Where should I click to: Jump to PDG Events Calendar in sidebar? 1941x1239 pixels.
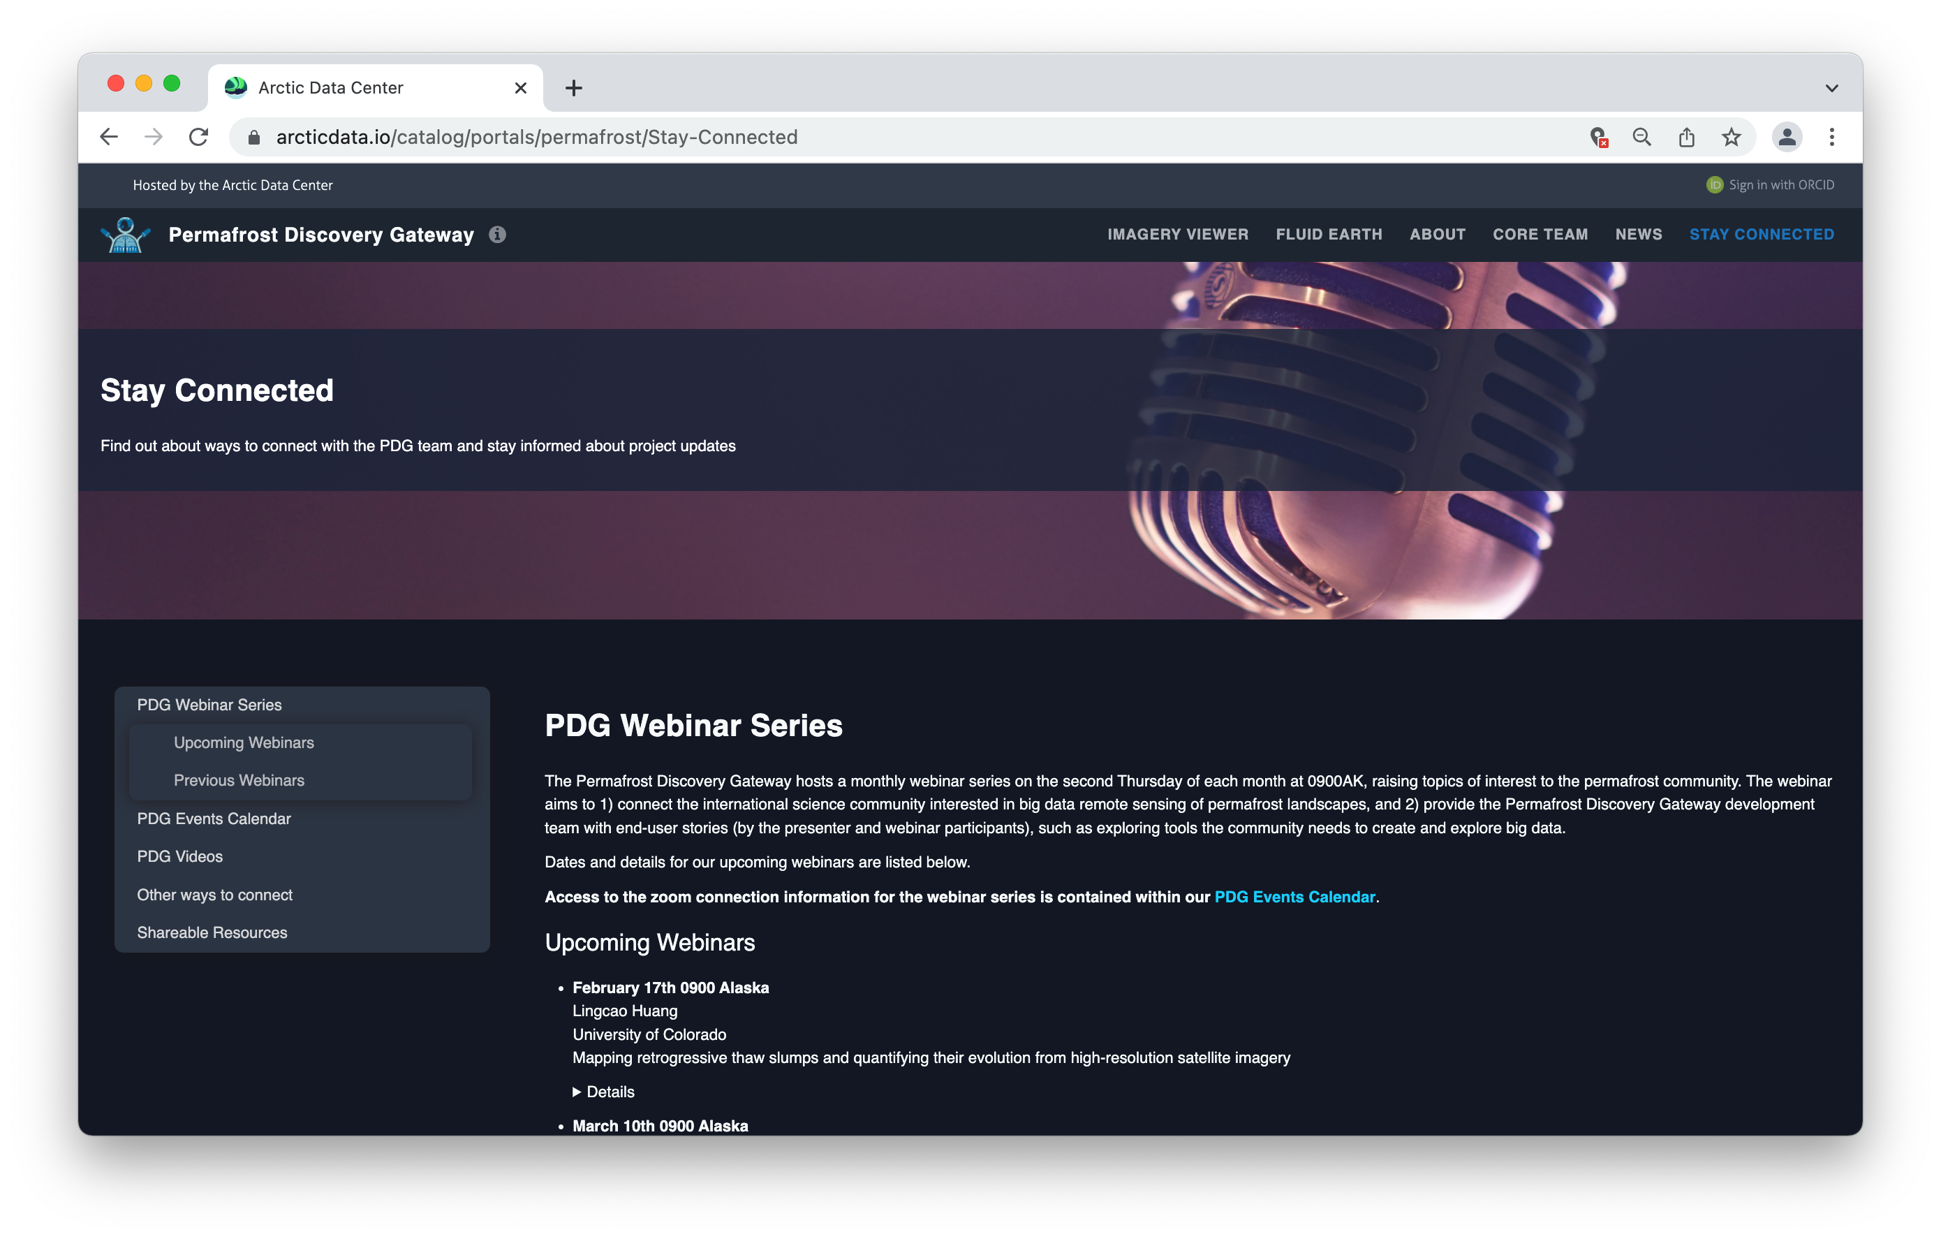tap(214, 819)
